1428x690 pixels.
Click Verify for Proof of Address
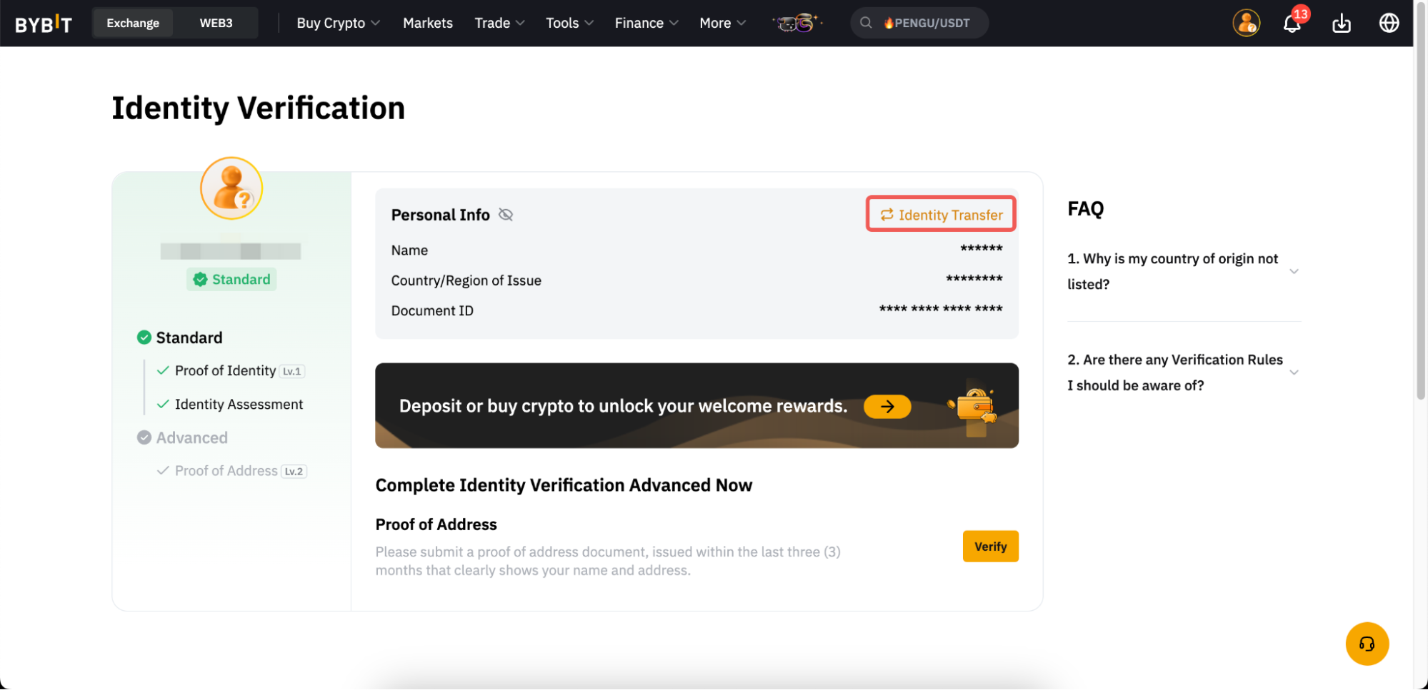(x=989, y=547)
